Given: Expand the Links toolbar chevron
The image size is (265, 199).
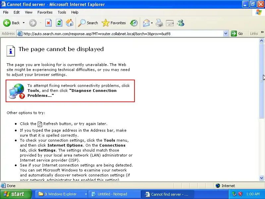Looking at the screenshot, I should coord(262,32).
